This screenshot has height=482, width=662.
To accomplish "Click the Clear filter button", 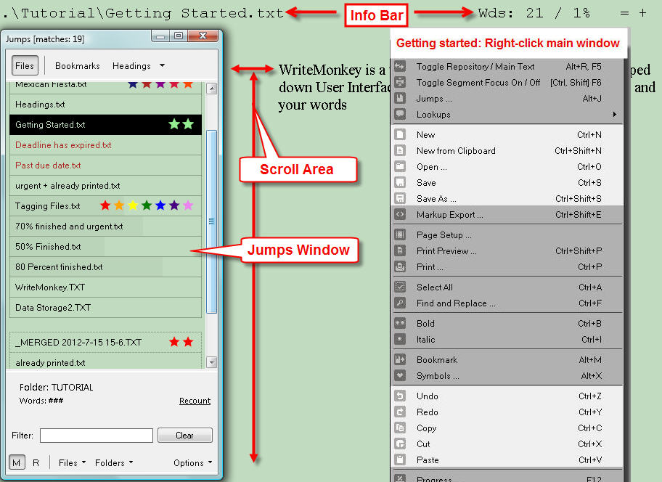I will pos(185,435).
